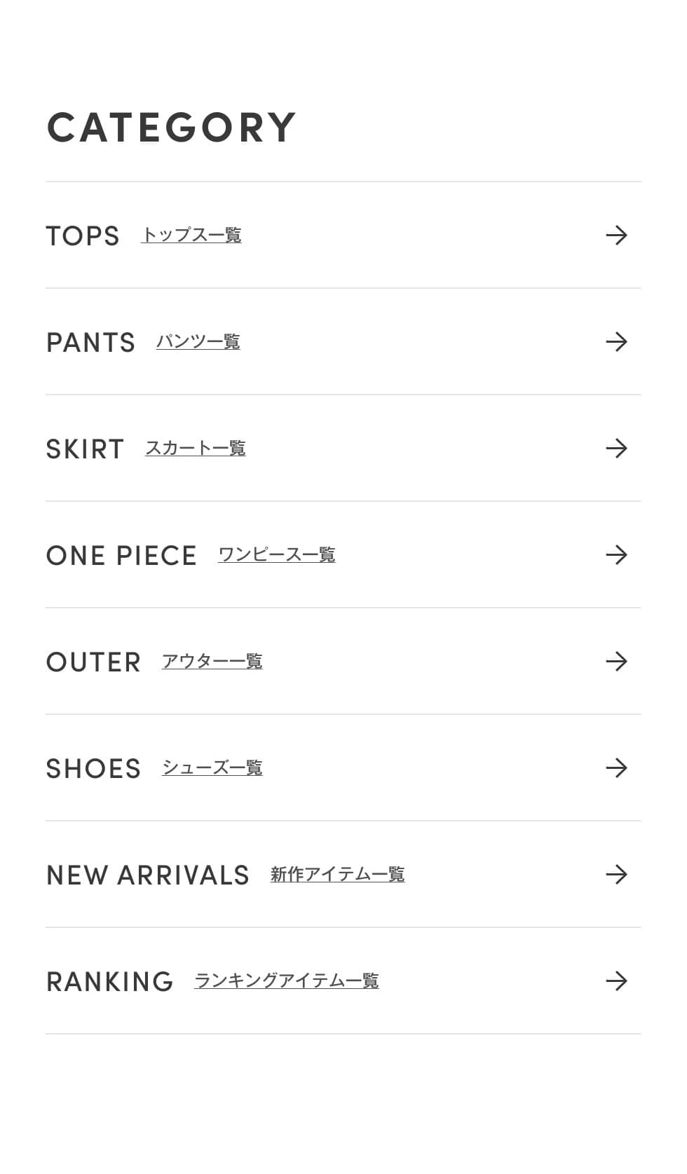Click the arrow icon in SKIRT row
687x1174 pixels.
click(x=616, y=449)
